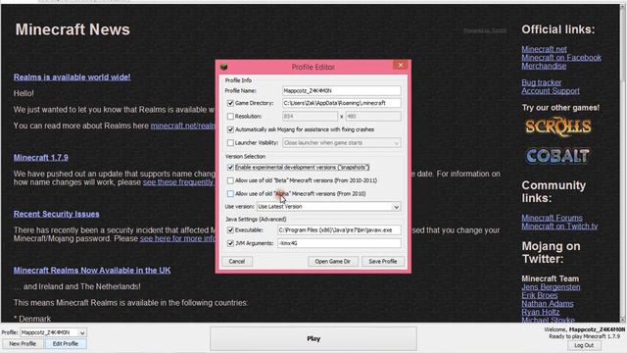This screenshot has width=627, height=353.
Task: Open the Minecraft 1.7.9 news link
Action: point(41,158)
